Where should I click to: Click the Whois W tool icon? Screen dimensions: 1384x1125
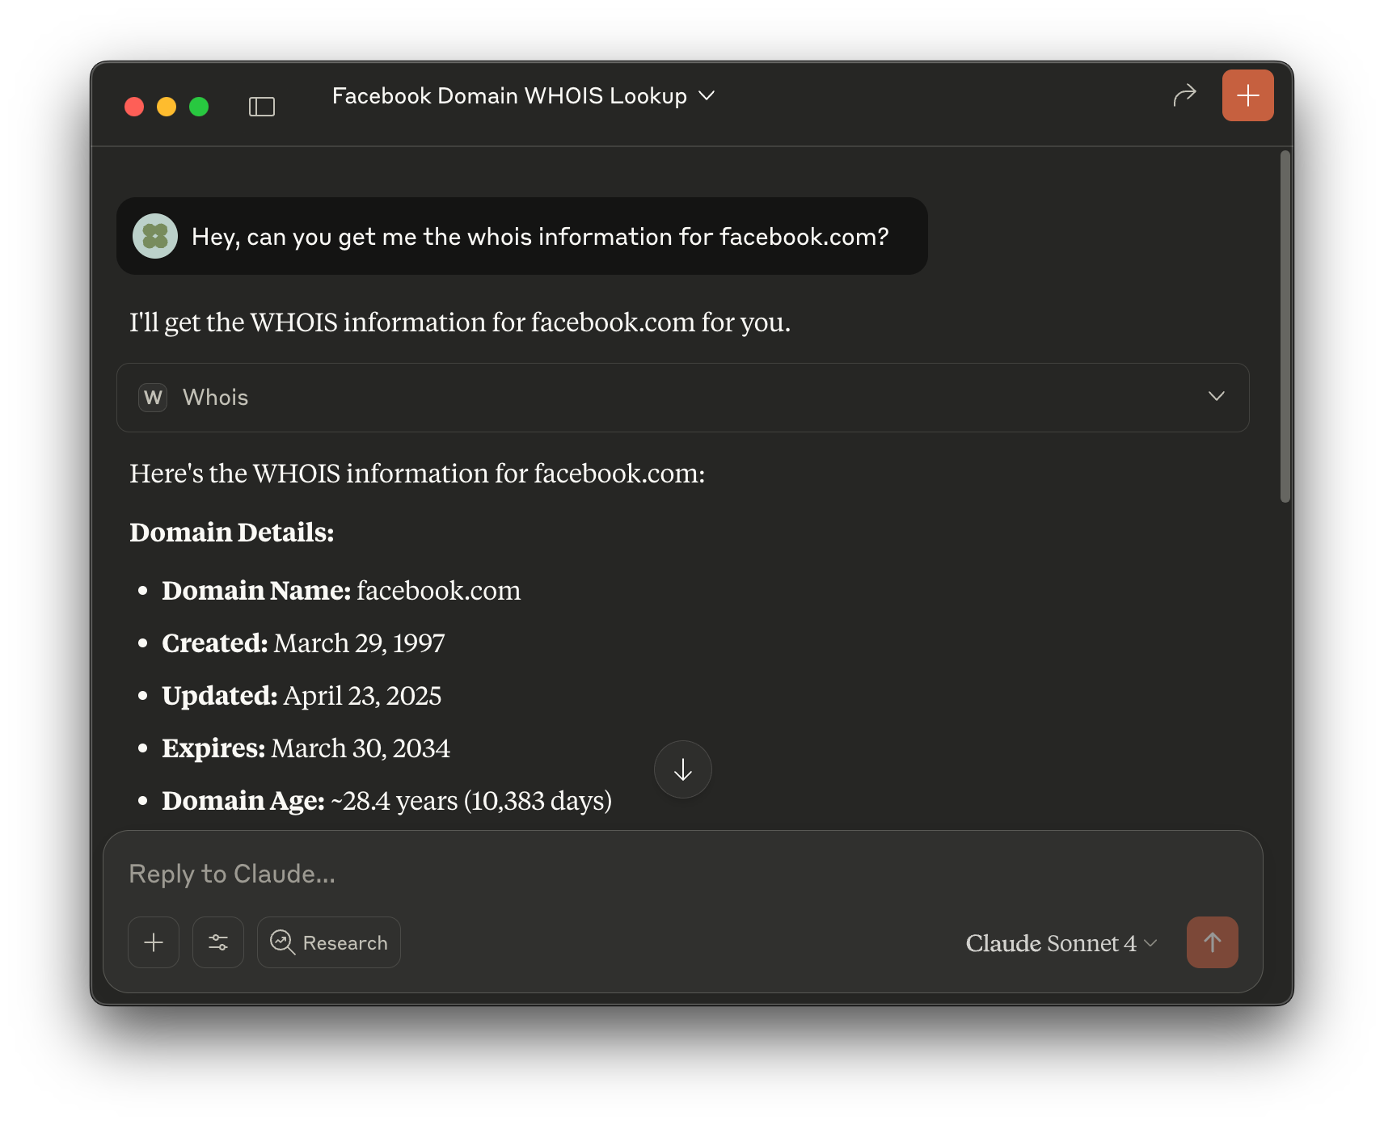click(x=153, y=398)
